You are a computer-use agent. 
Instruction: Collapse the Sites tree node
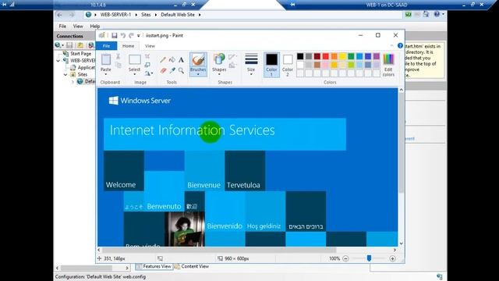click(x=65, y=75)
